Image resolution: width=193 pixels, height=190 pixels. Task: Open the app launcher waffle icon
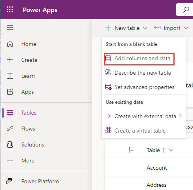[x=10, y=10]
